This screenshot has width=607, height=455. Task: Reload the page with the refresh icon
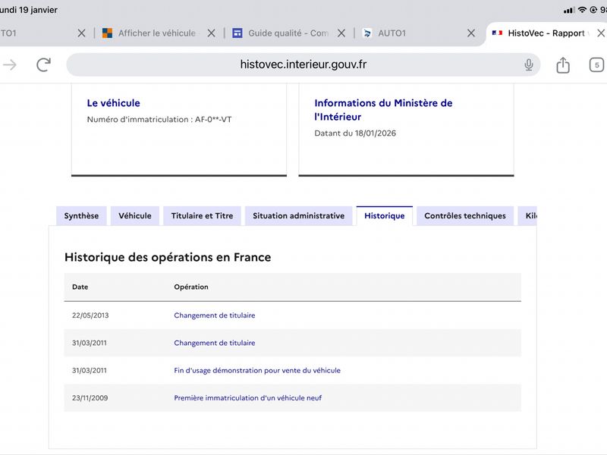coord(43,65)
